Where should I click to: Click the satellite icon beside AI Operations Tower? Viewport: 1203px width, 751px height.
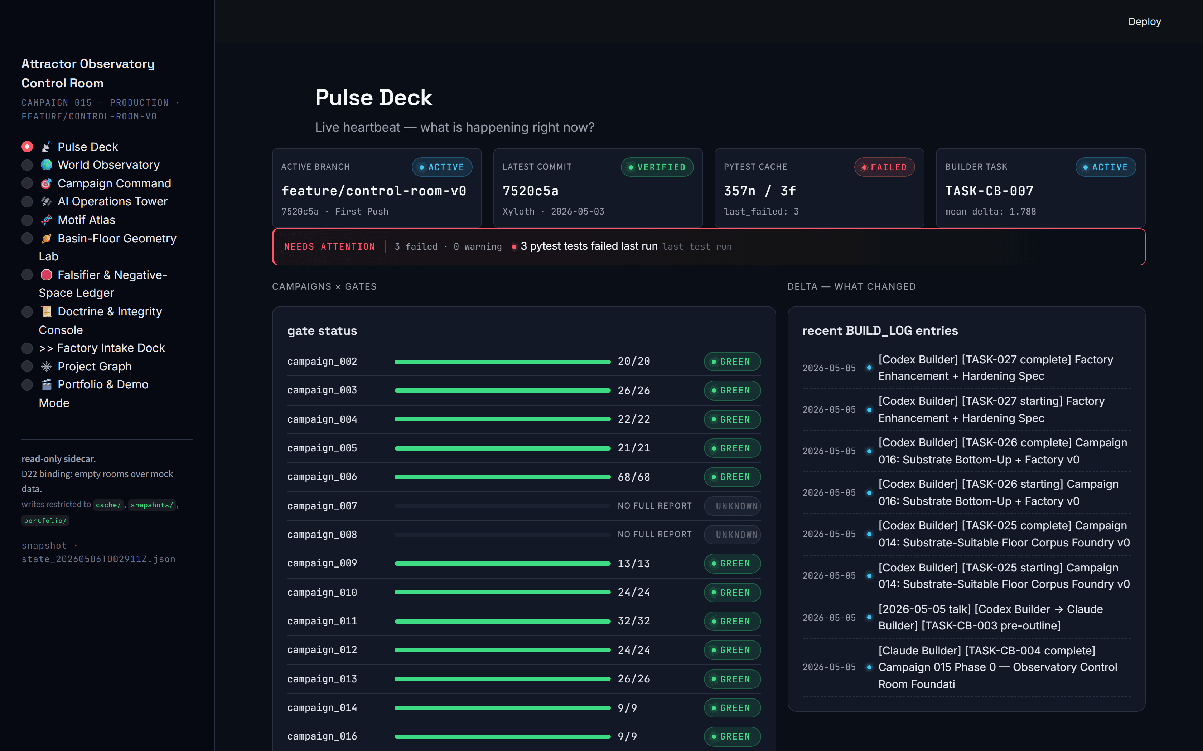click(x=46, y=201)
